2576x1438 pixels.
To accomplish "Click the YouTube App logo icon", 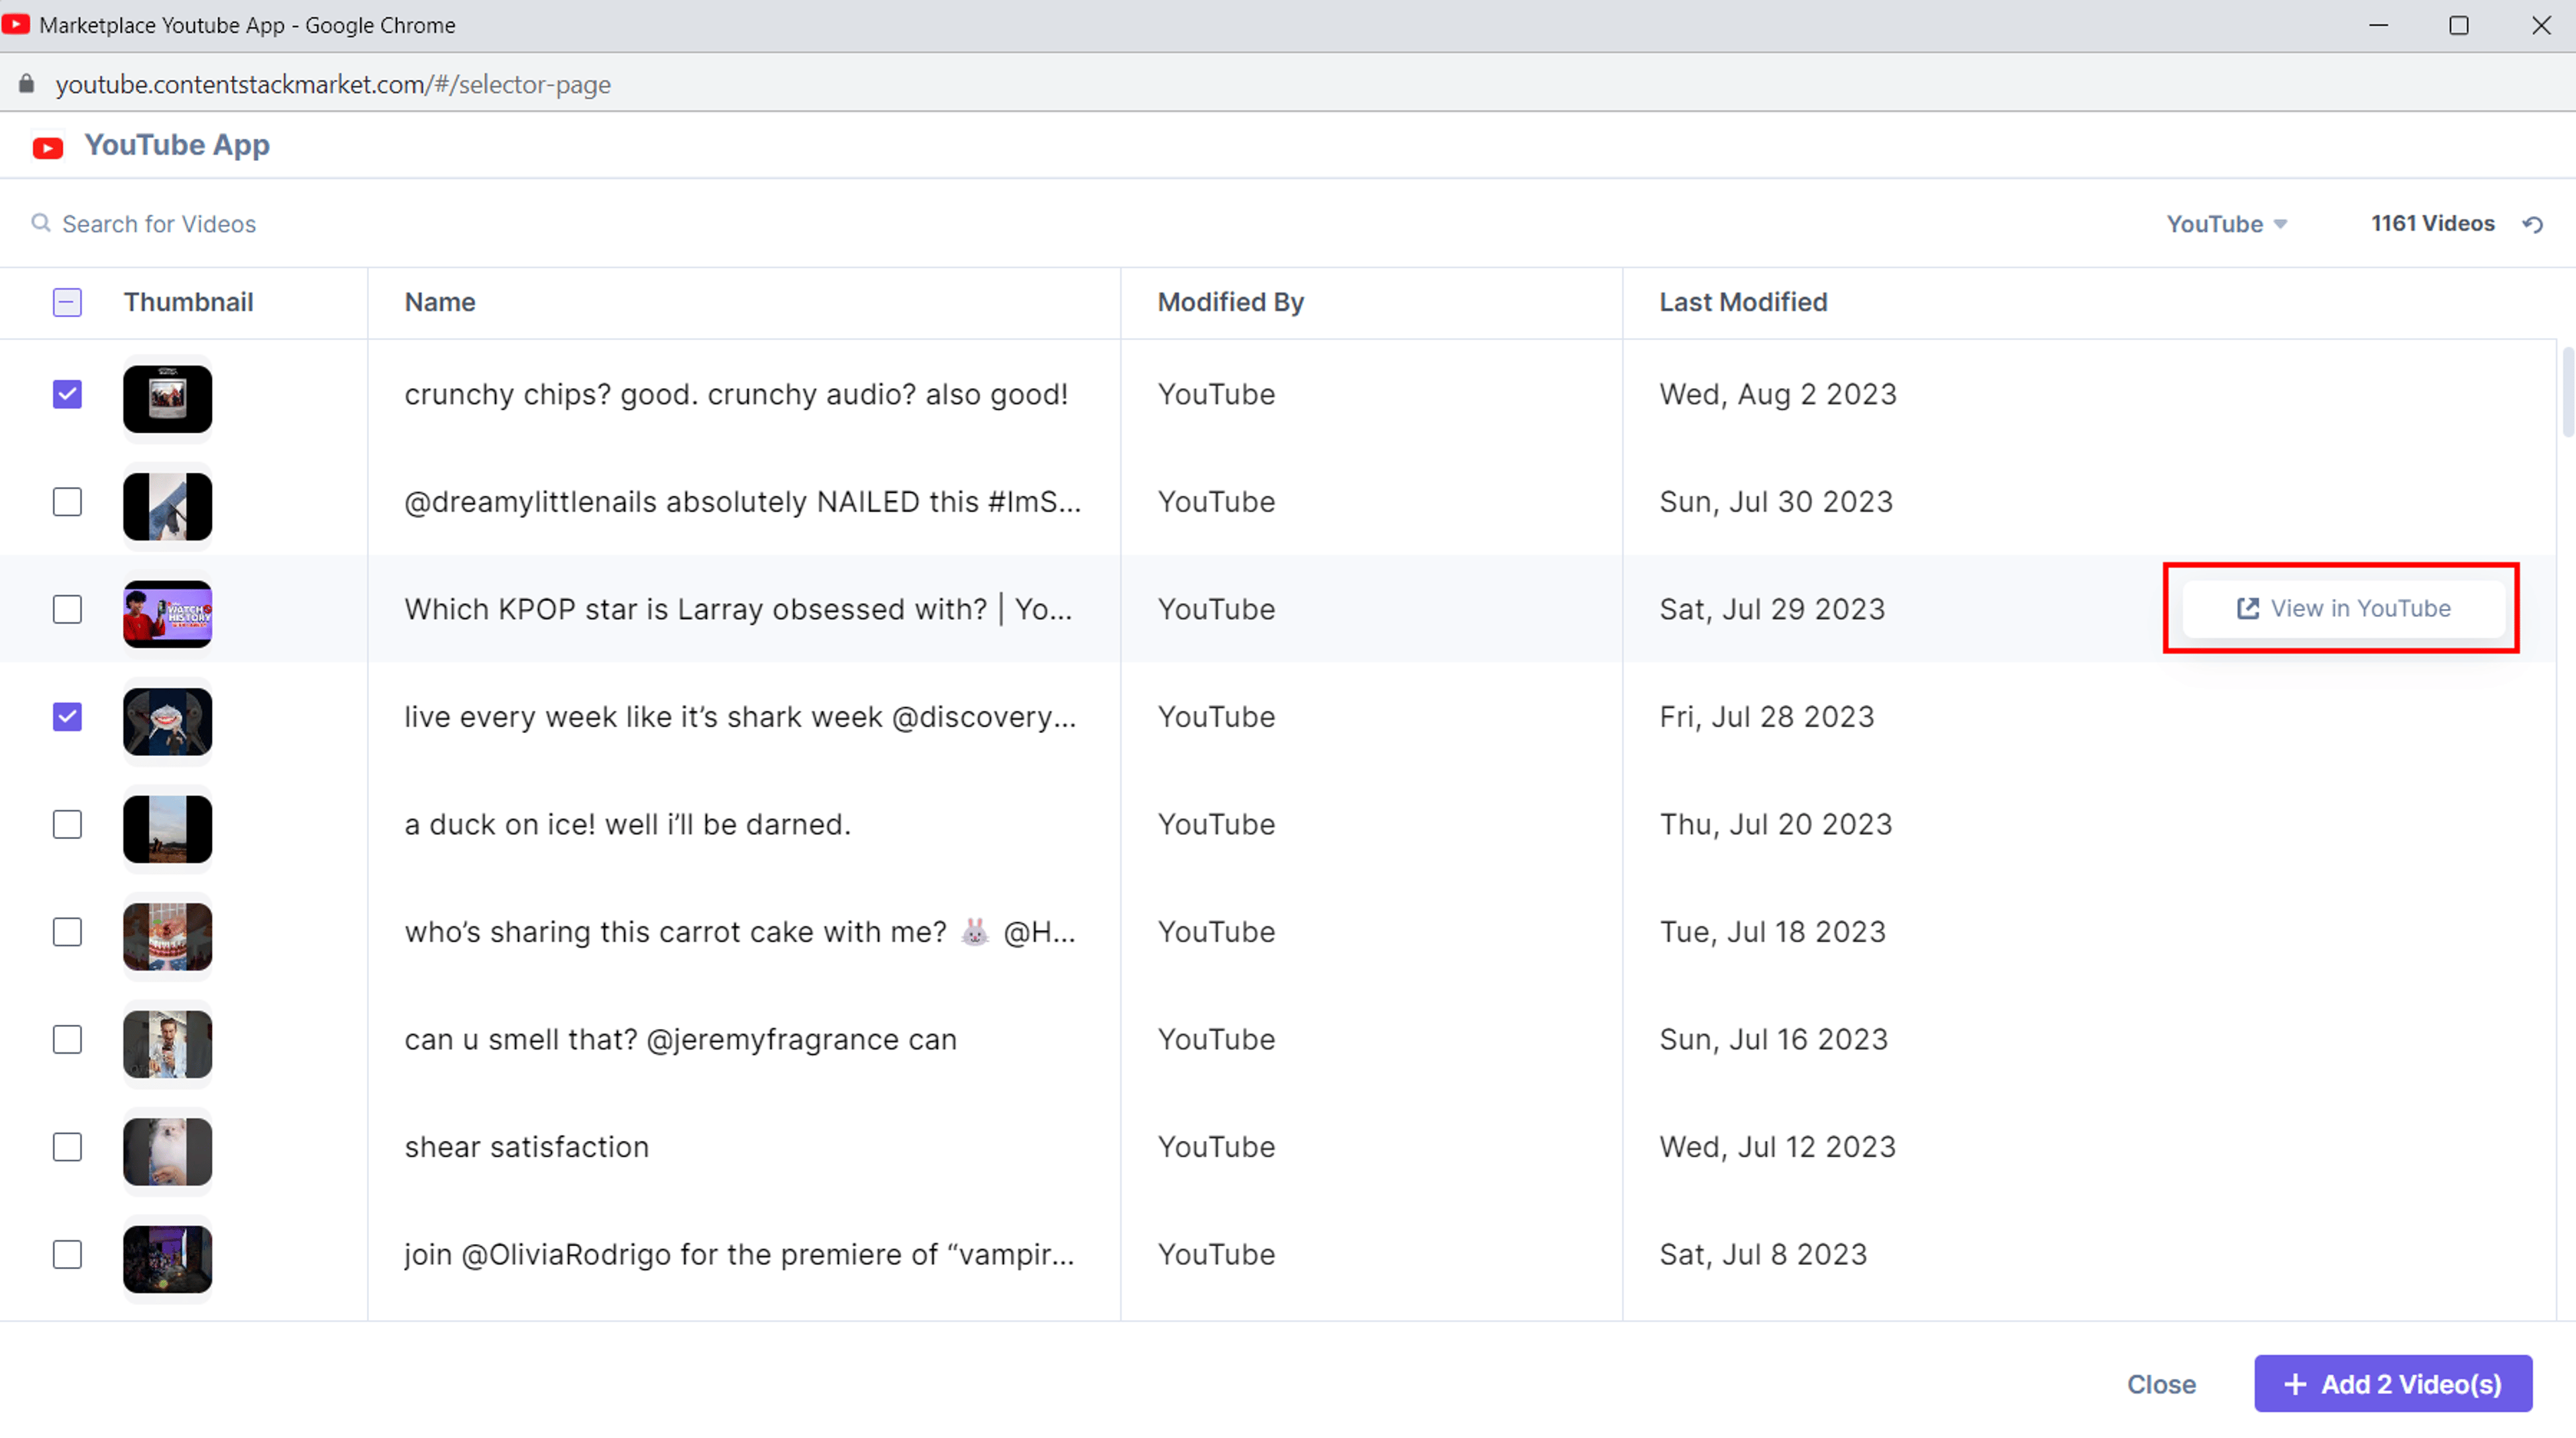I will click(48, 148).
